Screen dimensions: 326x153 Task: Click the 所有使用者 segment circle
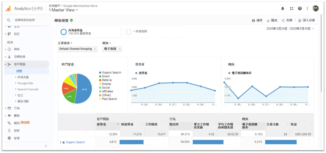pos(64,32)
